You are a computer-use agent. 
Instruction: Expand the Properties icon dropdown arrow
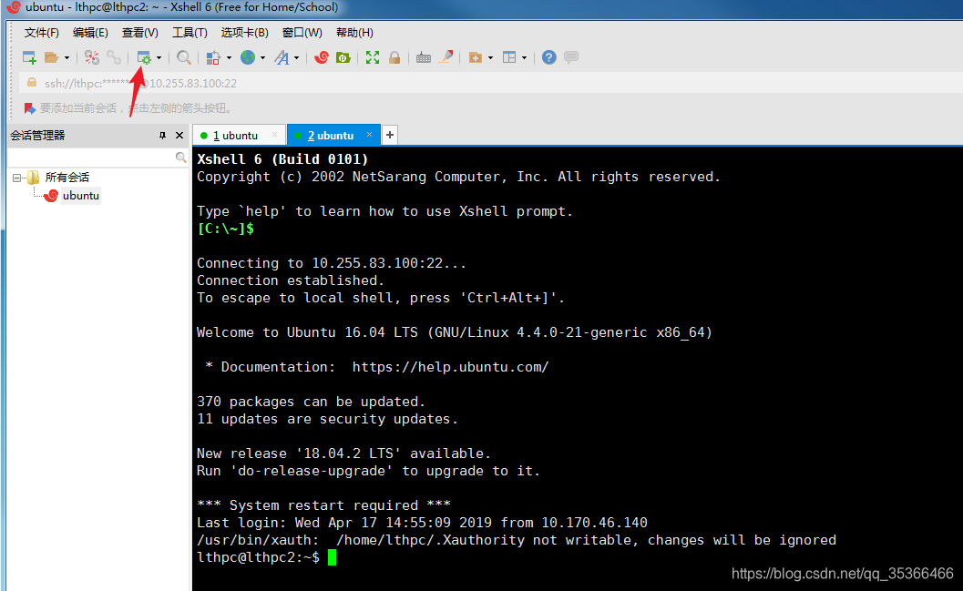click(159, 57)
